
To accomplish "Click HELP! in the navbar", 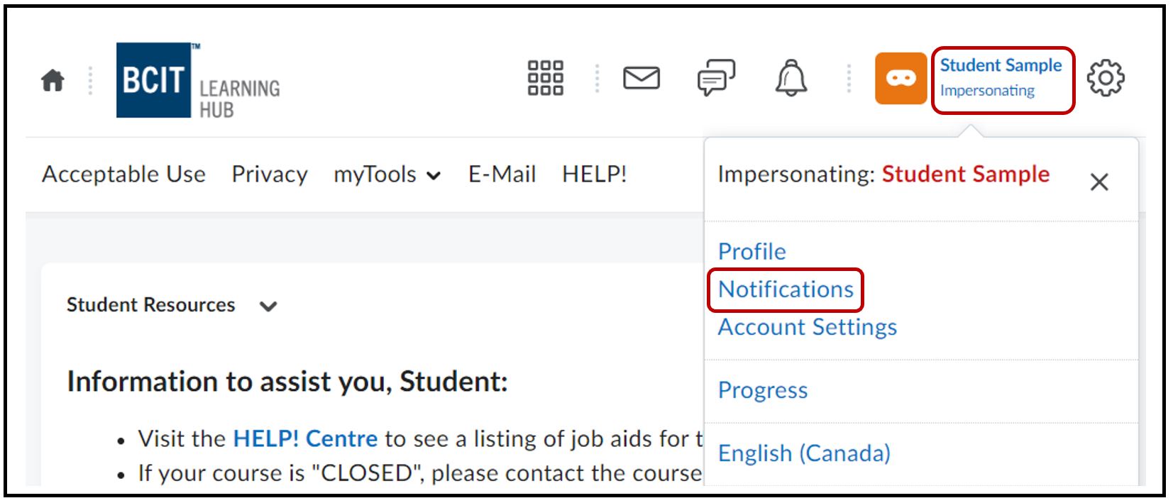I will pos(594,175).
